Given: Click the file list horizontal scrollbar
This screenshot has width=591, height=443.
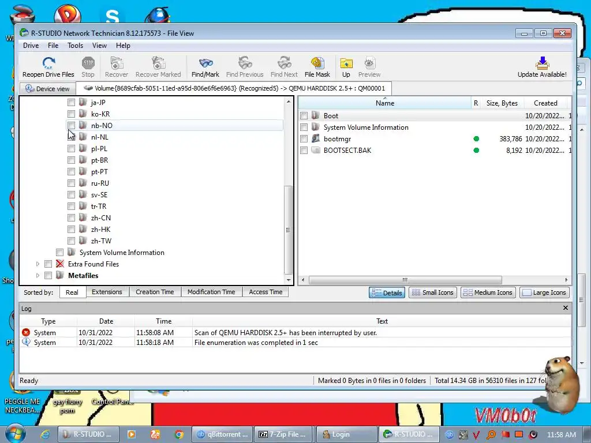Looking at the screenshot, I should point(405,280).
